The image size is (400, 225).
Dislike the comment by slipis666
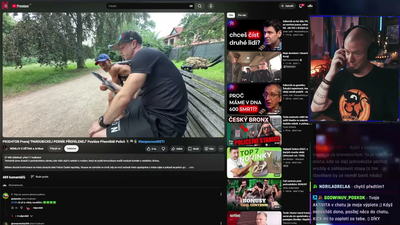(21, 208)
